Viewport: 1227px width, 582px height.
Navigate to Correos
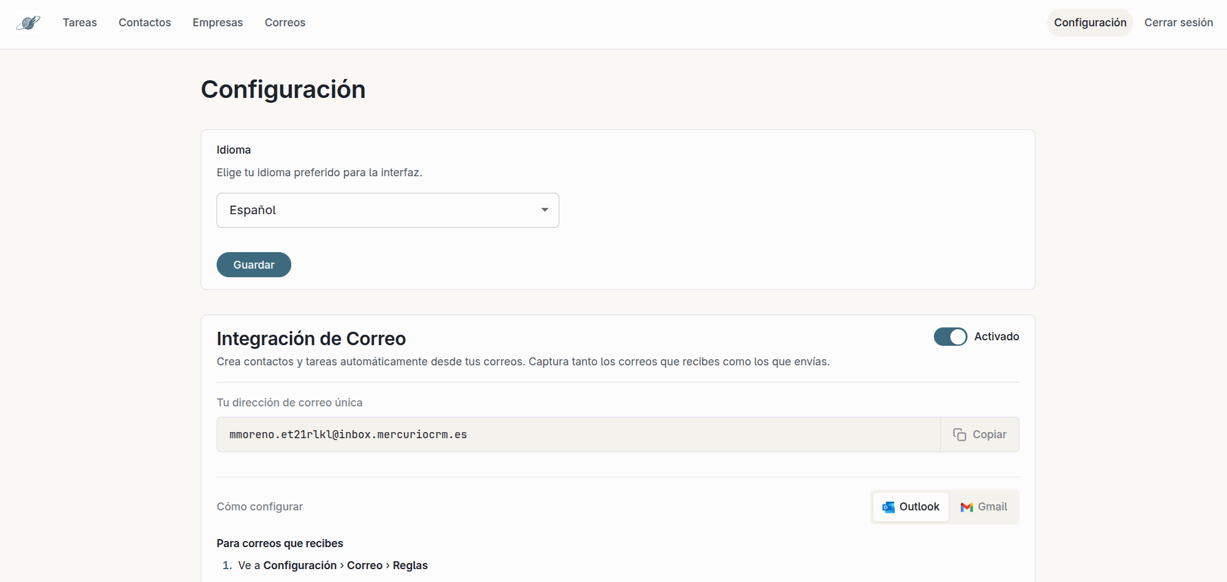coord(285,23)
